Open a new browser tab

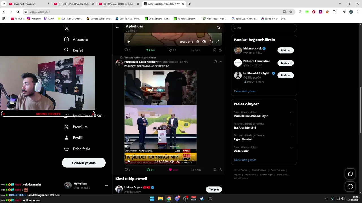tap(189, 4)
